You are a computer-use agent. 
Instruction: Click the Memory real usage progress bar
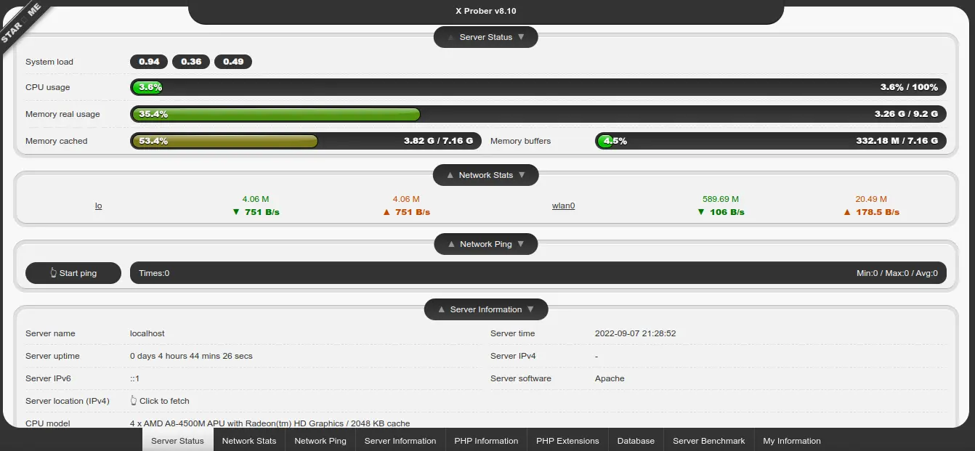(538, 114)
